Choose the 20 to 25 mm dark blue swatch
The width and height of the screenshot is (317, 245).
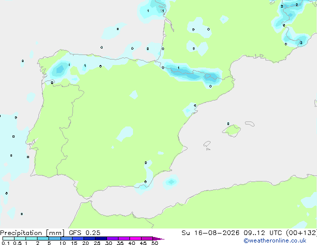[89, 238]
